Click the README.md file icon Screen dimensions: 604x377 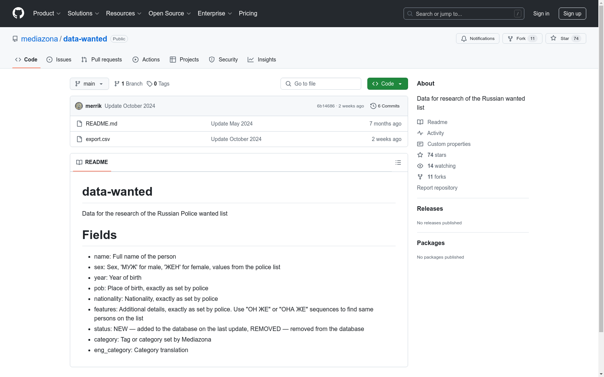(79, 124)
